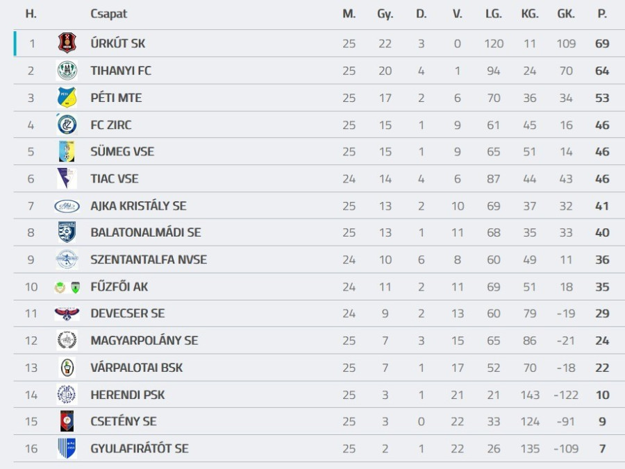The height and width of the screenshot is (469, 625).
Task: Click the Csetény SE red-black crest
Action: coord(67,421)
